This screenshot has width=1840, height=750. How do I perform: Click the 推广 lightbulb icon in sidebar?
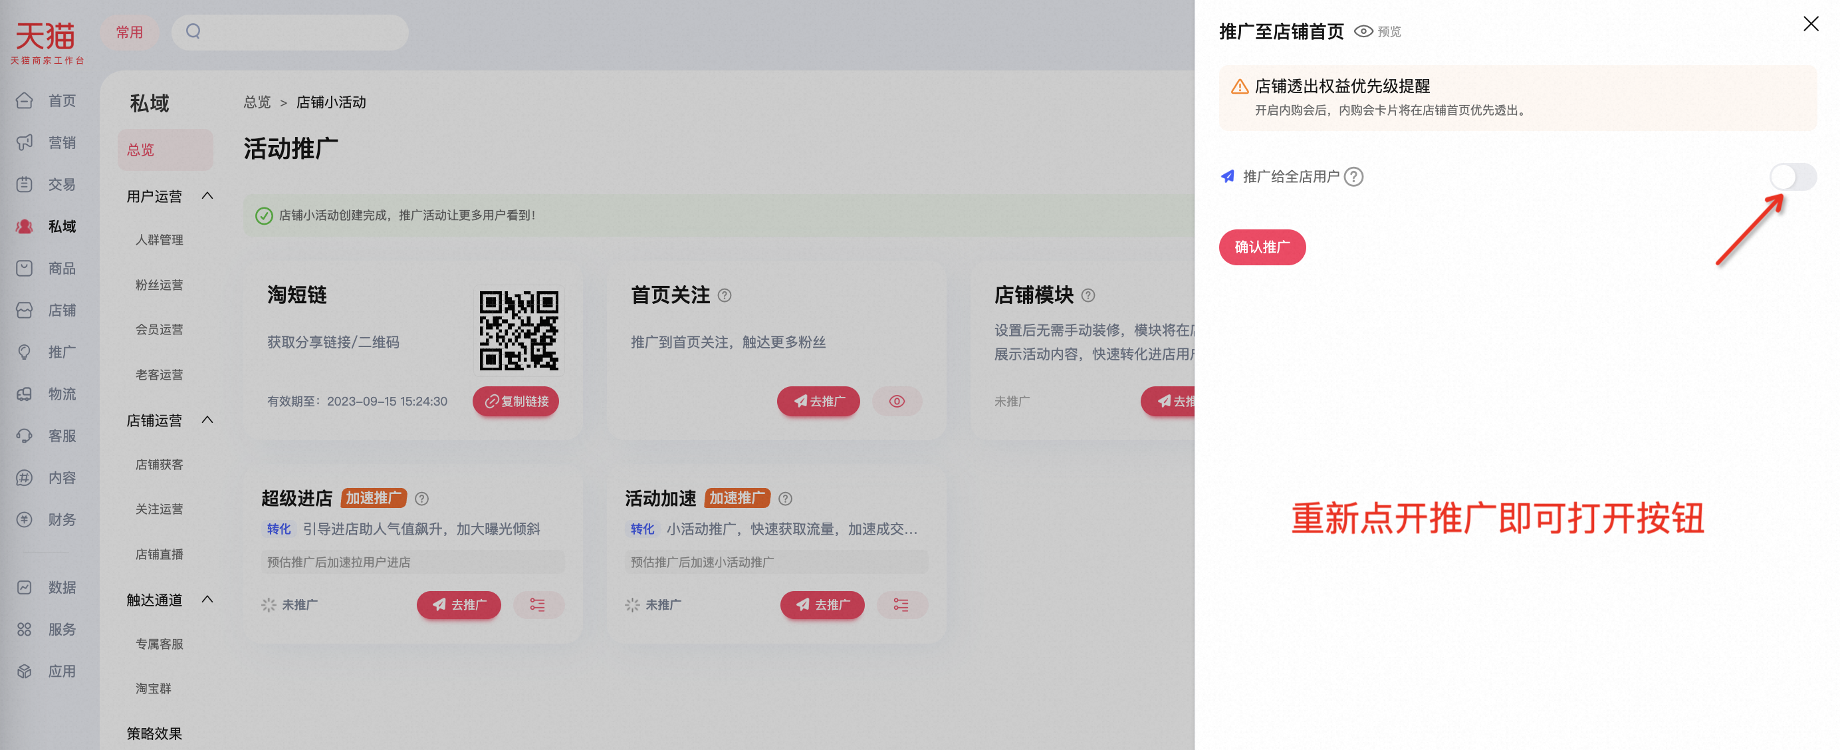click(x=25, y=352)
